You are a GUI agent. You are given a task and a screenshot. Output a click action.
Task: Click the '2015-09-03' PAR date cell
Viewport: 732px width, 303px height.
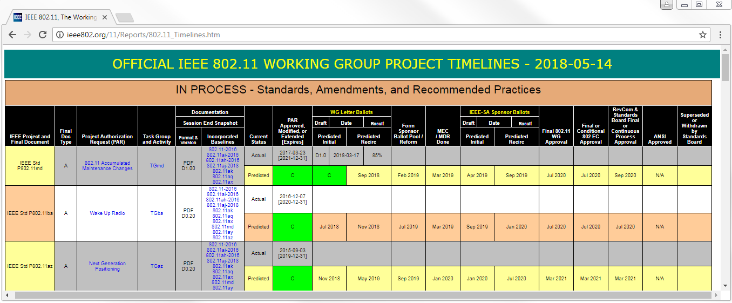click(x=293, y=253)
